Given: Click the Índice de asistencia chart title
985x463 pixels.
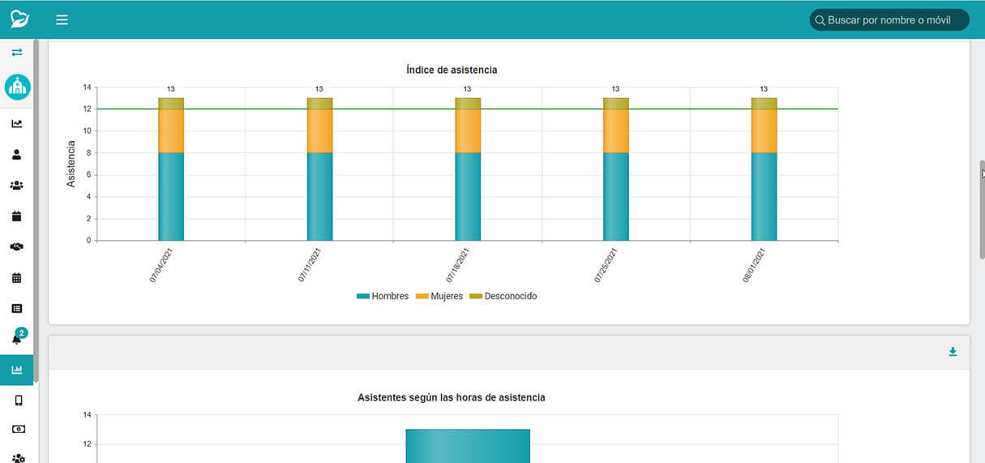Looking at the screenshot, I should coord(452,71).
